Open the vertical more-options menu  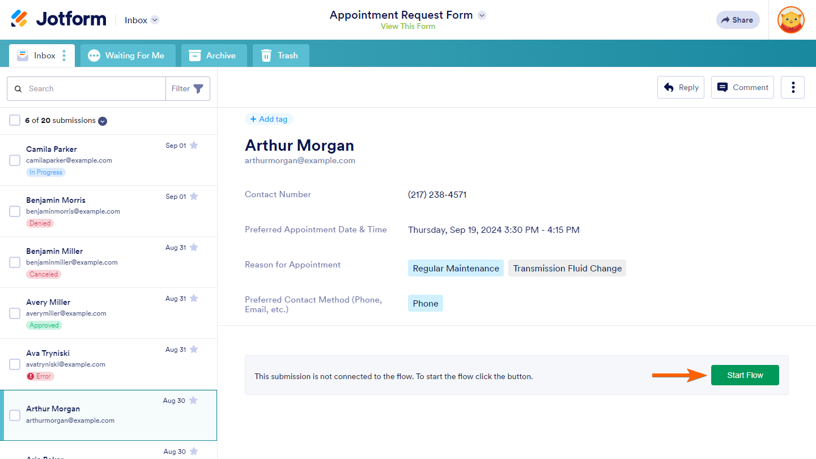793,87
